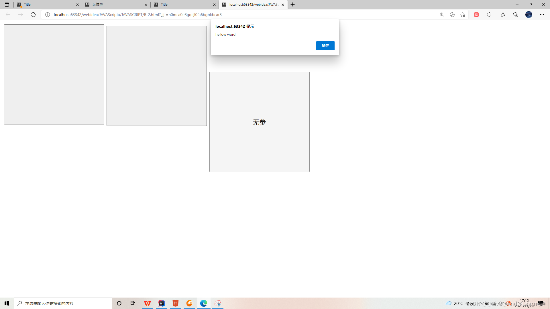
Task: Close the active localhost tab
Action: point(283,5)
